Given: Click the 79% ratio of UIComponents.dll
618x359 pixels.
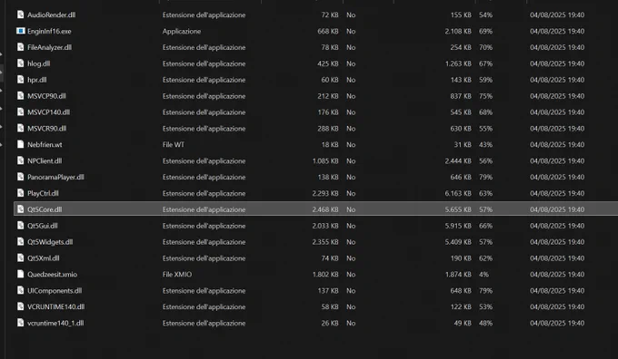Looking at the screenshot, I should [x=485, y=291].
